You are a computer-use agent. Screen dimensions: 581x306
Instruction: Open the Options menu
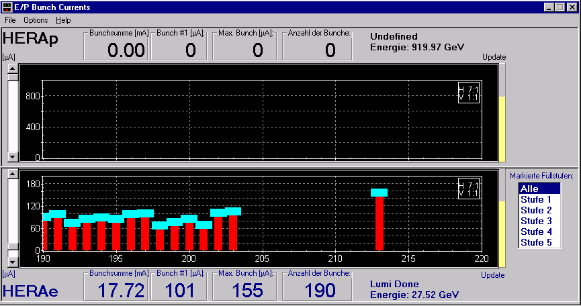(36, 20)
